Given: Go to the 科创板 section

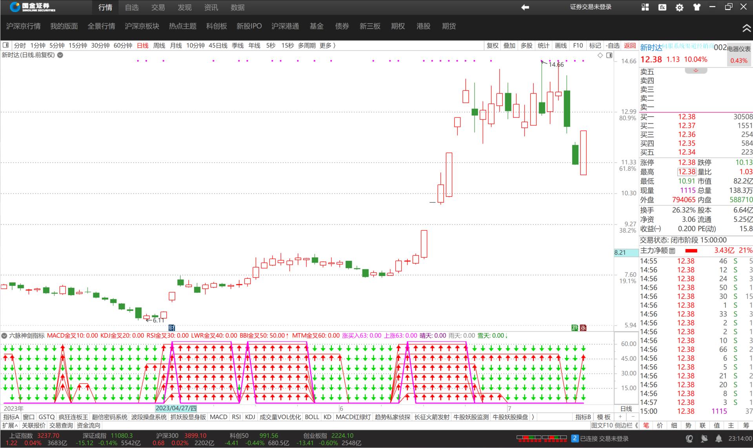Looking at the screenshot, I should pos(216,26).
